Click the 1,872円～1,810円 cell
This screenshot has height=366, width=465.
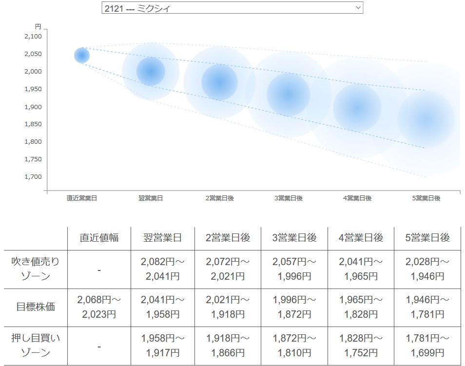pyautogui.click(x=294, y=345)
